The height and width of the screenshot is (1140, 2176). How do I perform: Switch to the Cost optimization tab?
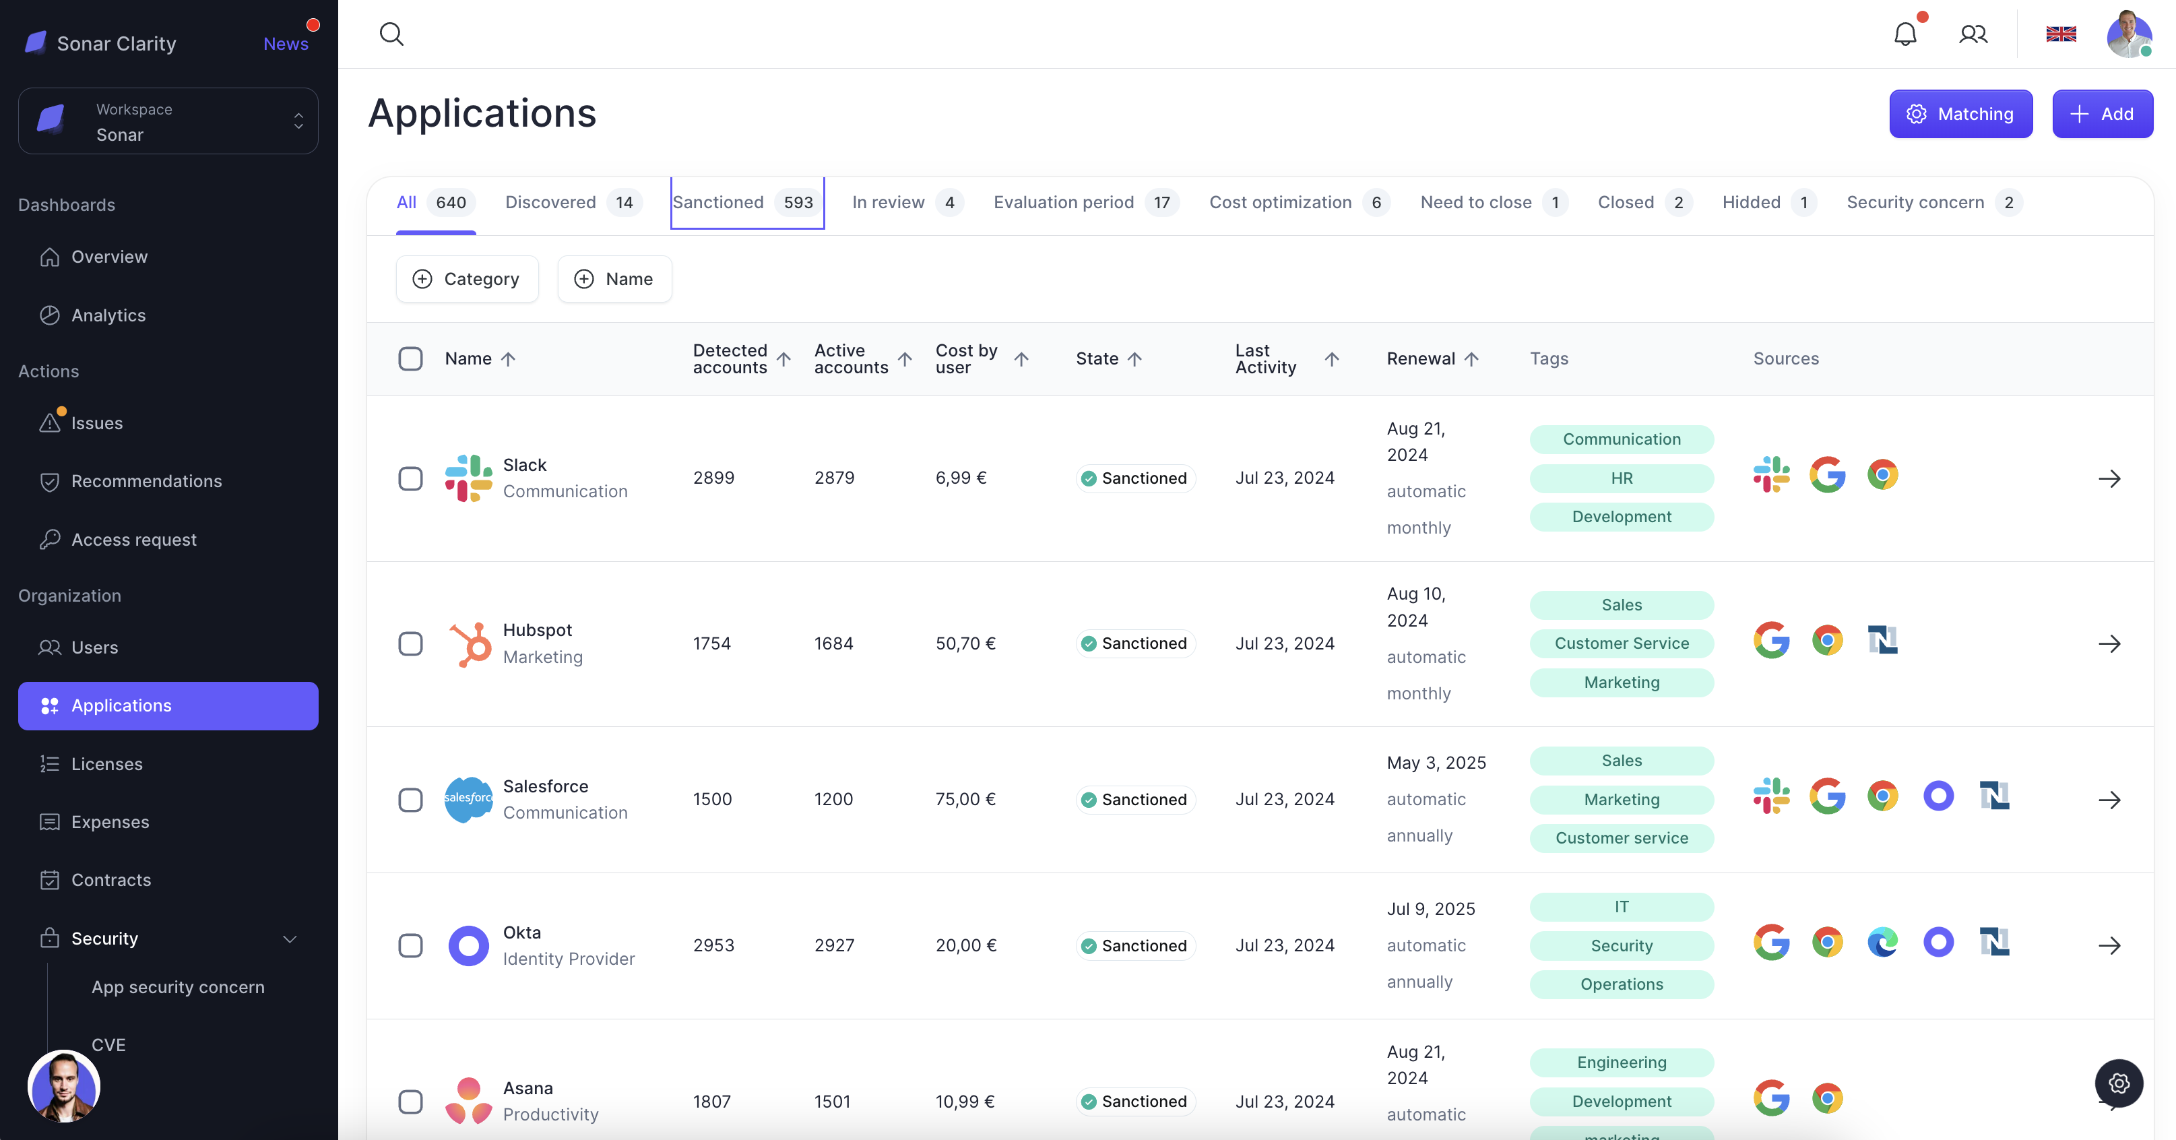(1299, 202)
